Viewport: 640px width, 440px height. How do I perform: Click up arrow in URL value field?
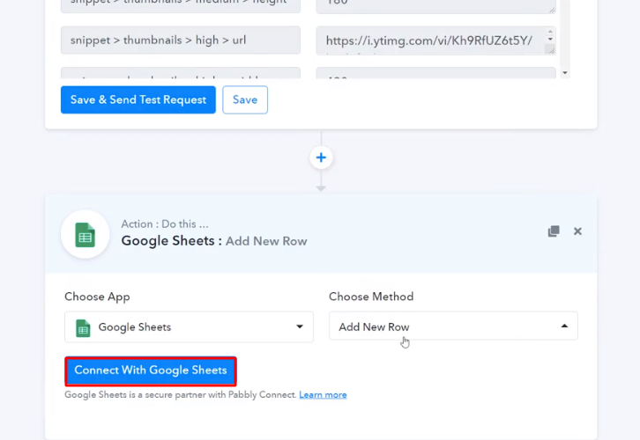click(x=550, y=32)
